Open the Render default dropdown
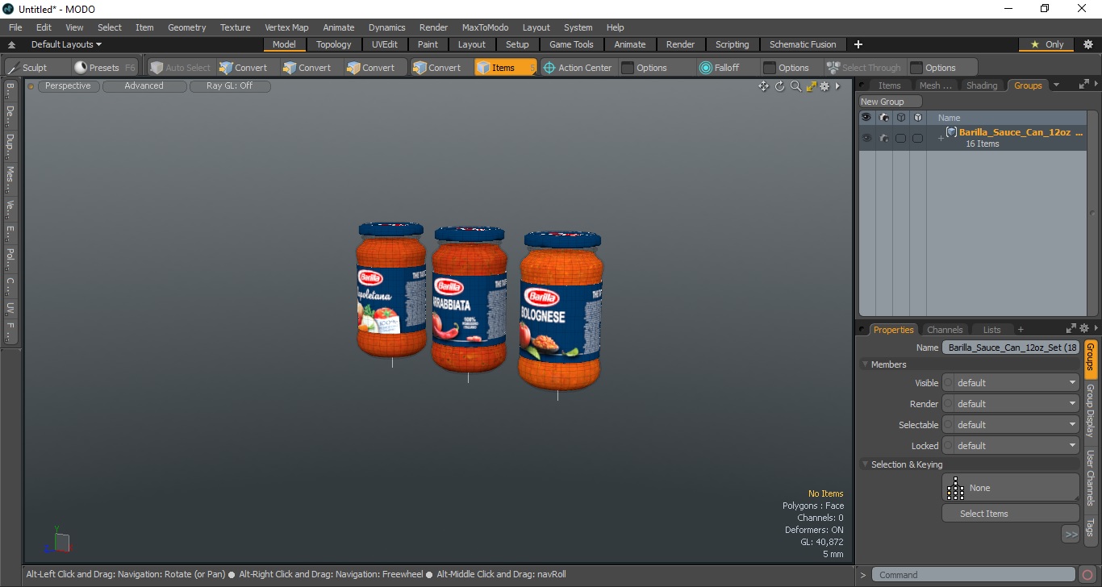Image resolution: width=1102 pixels, height=587 pixels. (1016, 404)
